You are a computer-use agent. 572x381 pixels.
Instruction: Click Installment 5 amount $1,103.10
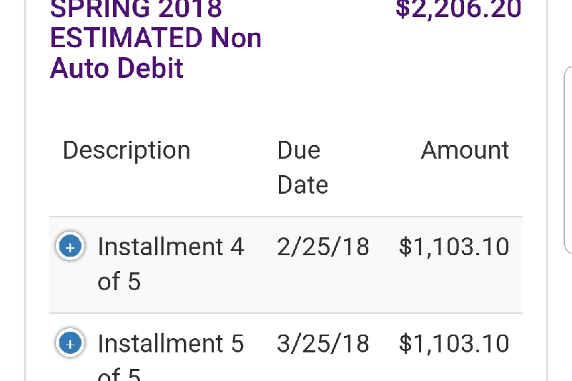click(454, 343)
